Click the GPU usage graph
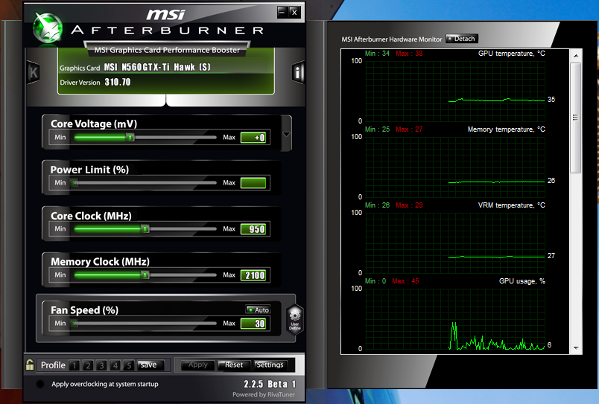 coord(455,318)
